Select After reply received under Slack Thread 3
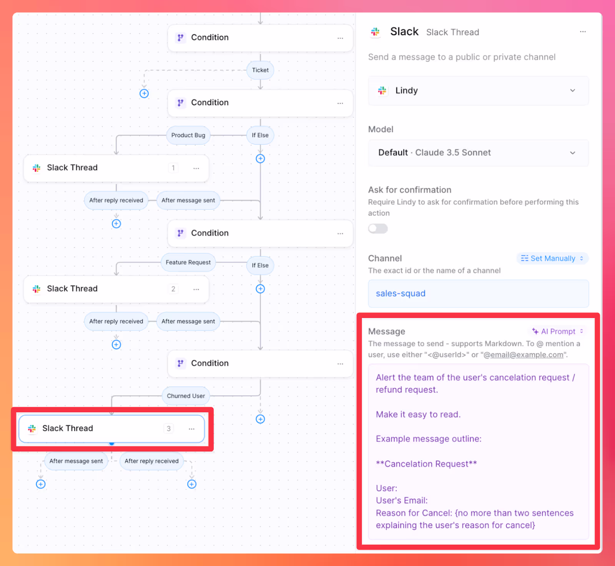 click(152, 461)
